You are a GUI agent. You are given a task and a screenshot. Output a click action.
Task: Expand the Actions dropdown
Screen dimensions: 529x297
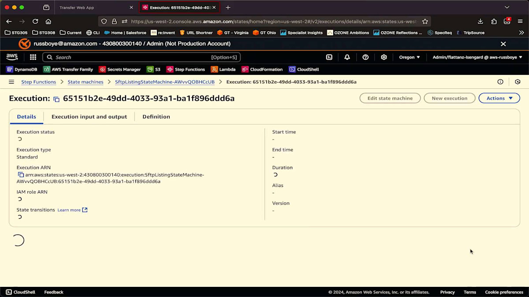(x=499, y=98)
